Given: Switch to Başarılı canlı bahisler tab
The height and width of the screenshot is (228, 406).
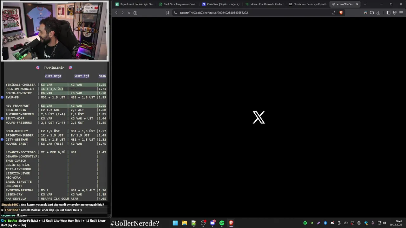Looking at the screenshot, I should tap(134, 4).
